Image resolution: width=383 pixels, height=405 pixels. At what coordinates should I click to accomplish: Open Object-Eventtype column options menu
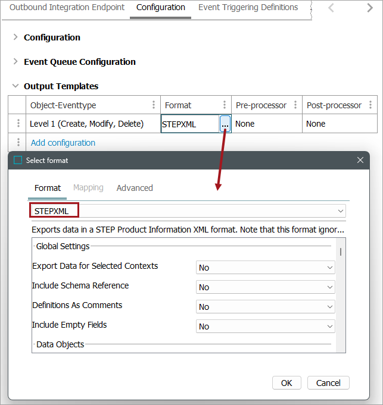pos(154,105)
